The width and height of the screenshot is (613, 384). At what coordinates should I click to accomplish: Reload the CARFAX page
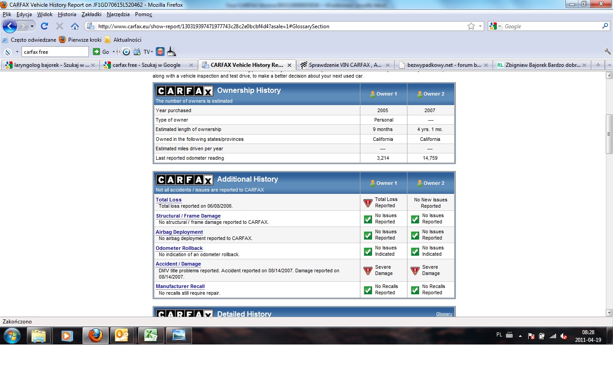pos(44,26)
